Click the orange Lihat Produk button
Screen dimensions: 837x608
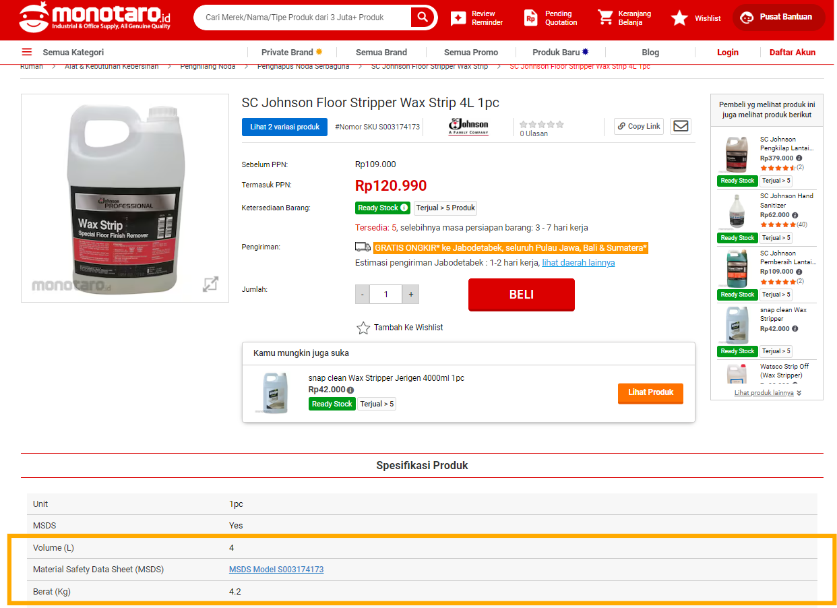650,393
